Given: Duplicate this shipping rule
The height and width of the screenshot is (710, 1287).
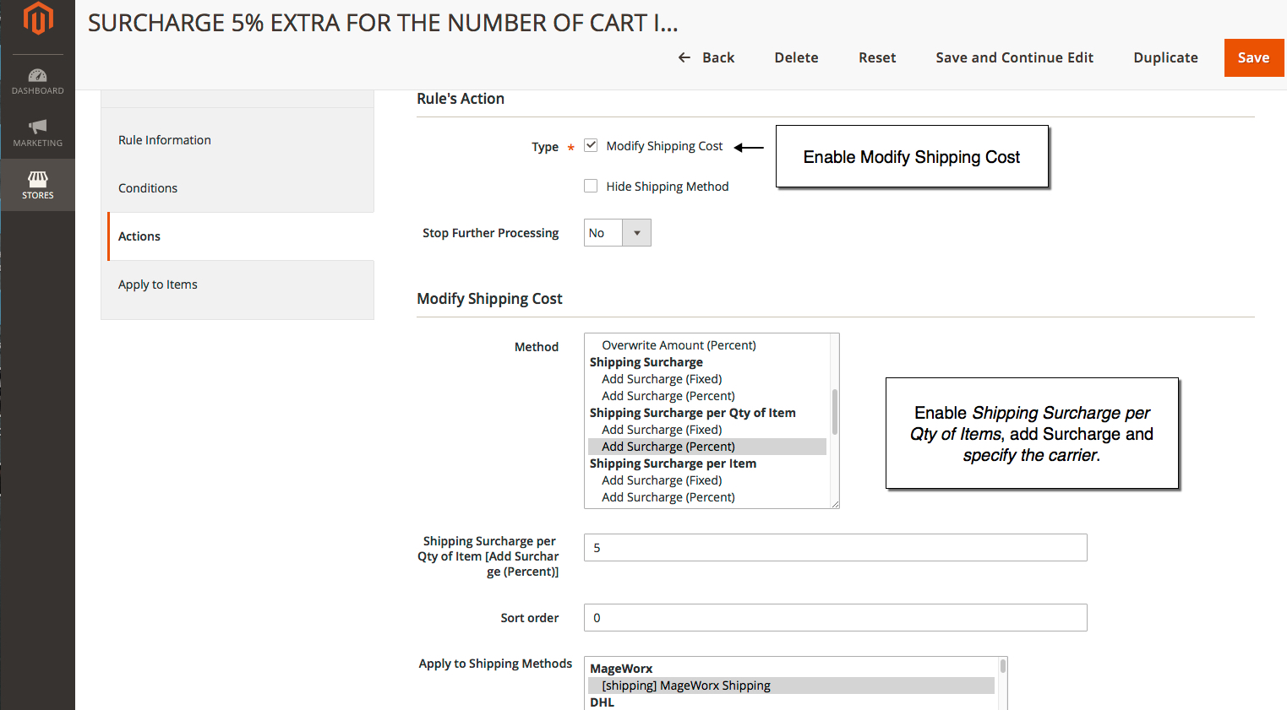Looking at the screenshot, I should coord(1165,57).
